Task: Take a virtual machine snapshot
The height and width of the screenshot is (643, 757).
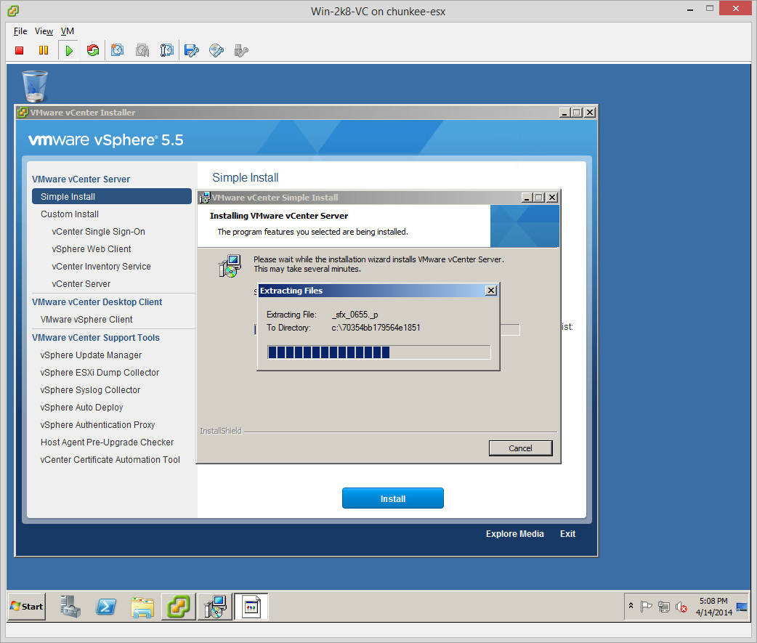Action: pyautogui.click(x=118, y=50)
